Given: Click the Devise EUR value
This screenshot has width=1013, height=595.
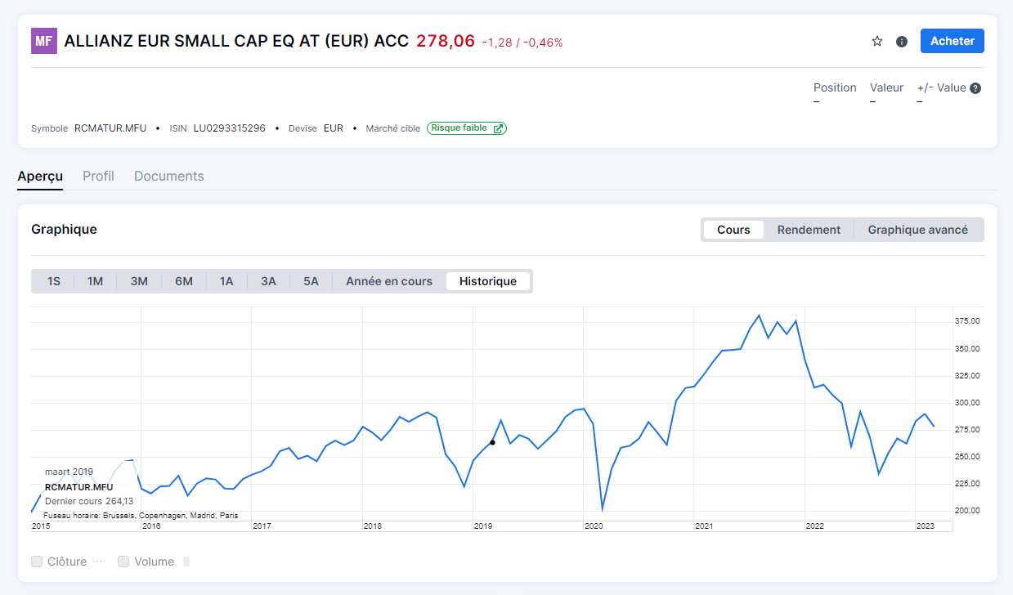Looking at the screenshot, I should click(x=334, y=128).
